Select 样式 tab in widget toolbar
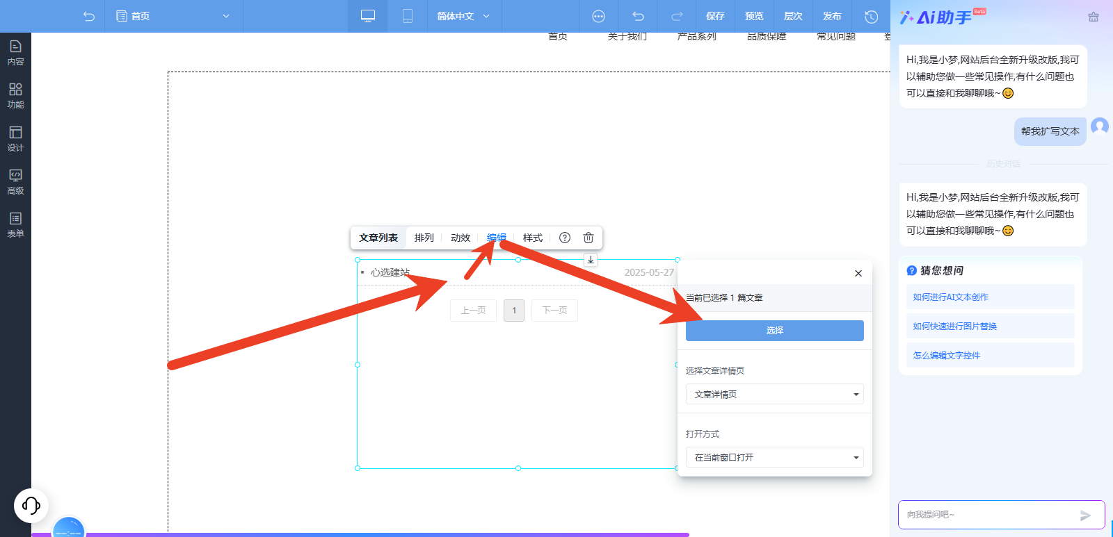 [533, 238]
